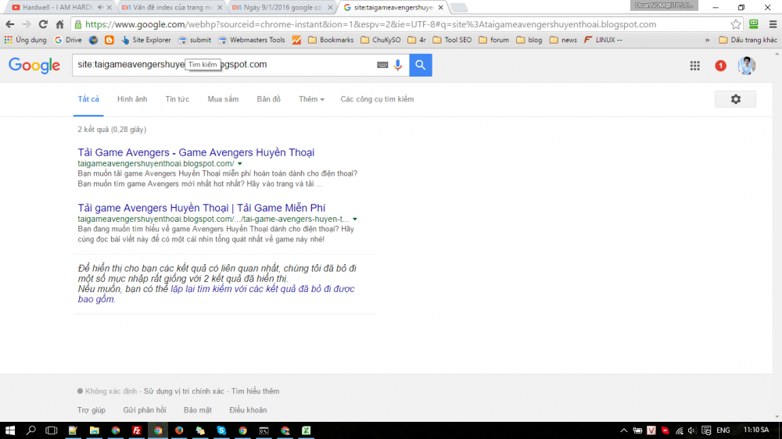The width and height of the screenshot is (782, 439).
Task: Open the 4r bookmark folder
Action: (x=417, y=40)
